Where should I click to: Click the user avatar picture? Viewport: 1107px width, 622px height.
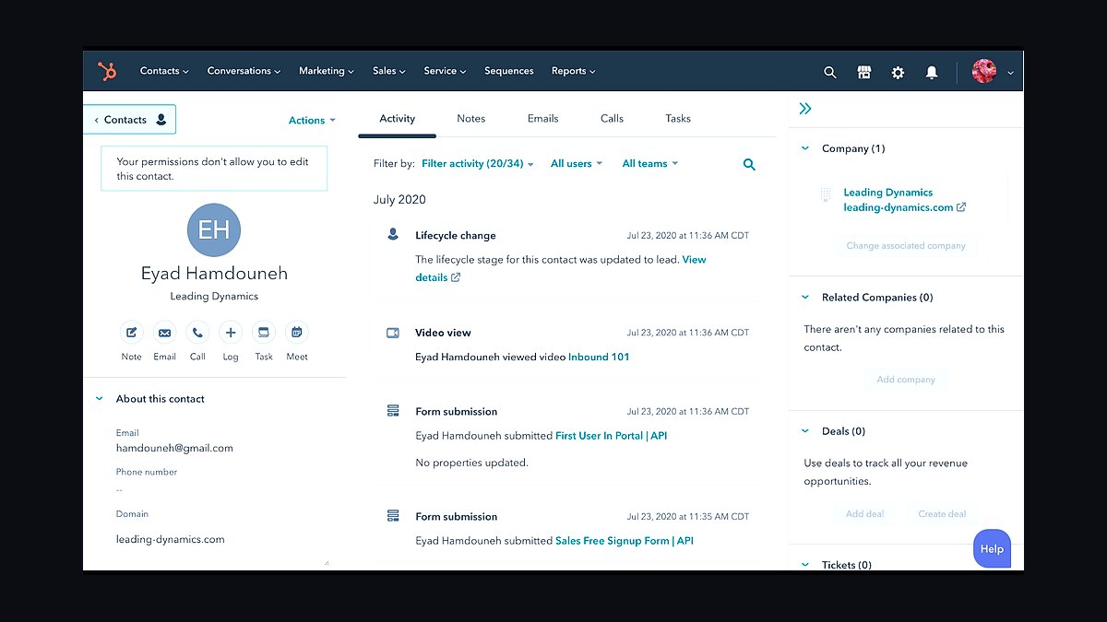click(x=984, y=72)
